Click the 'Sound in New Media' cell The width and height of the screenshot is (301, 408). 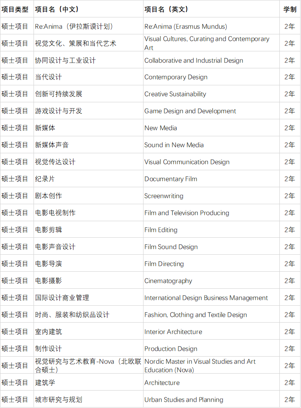tap(211, 145)
